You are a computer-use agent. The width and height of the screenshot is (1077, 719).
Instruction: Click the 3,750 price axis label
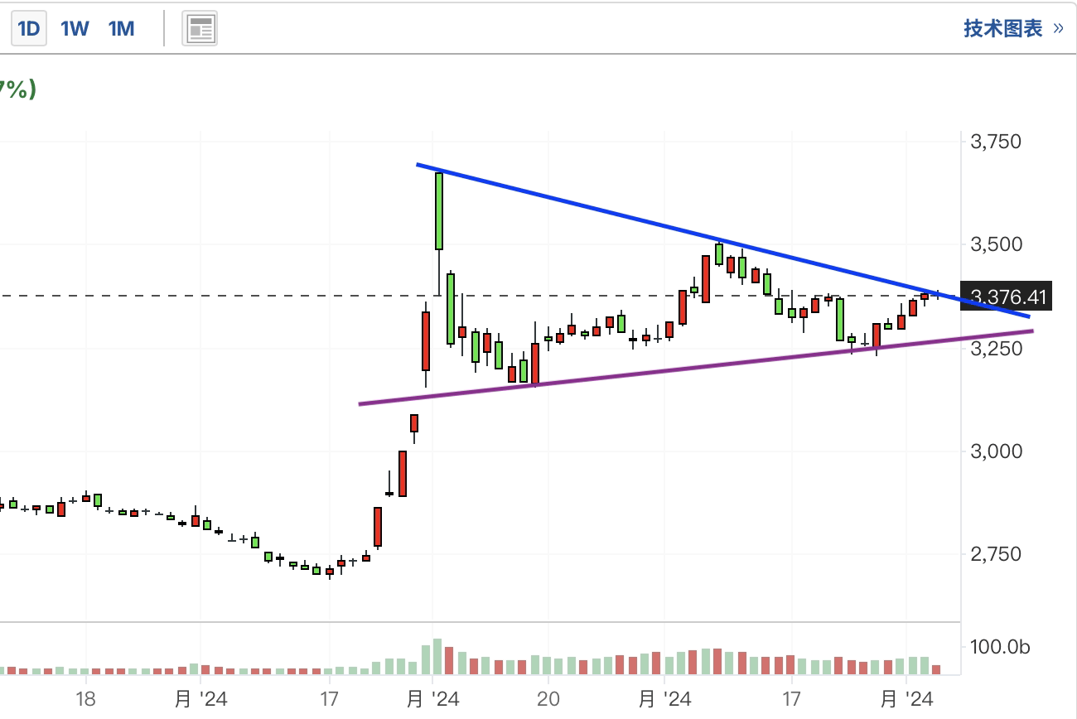click(x=996, y=142)
